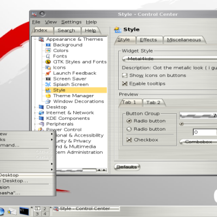Select preview Tab 1
The image size is (217, 217).
130,103
